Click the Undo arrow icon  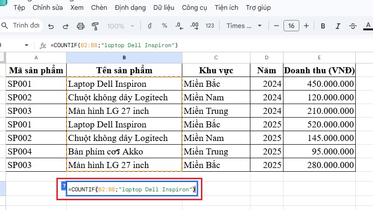point(51,26)
